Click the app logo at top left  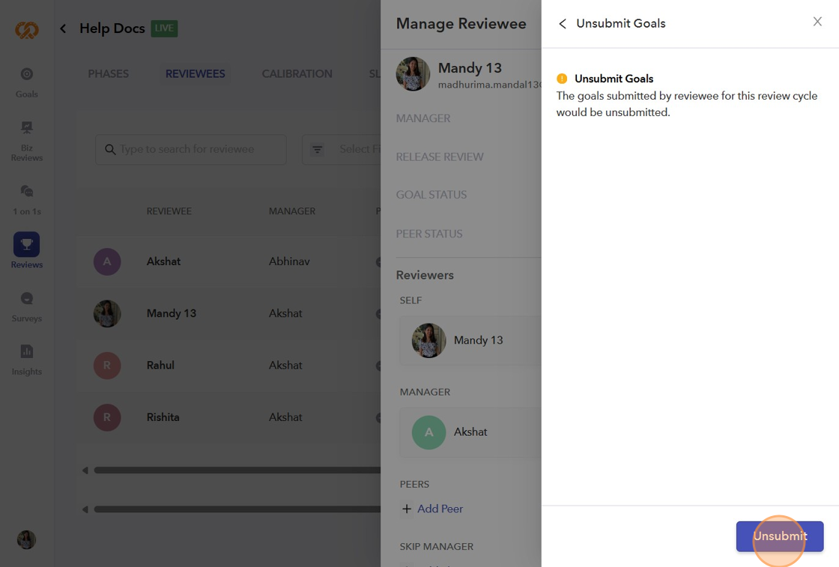(27, 29)
